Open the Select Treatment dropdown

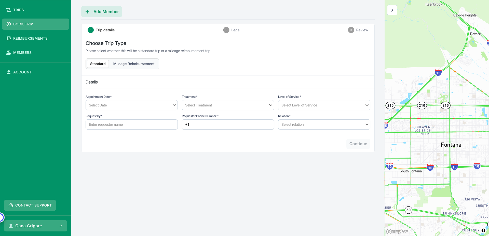(x=228, y=105)
